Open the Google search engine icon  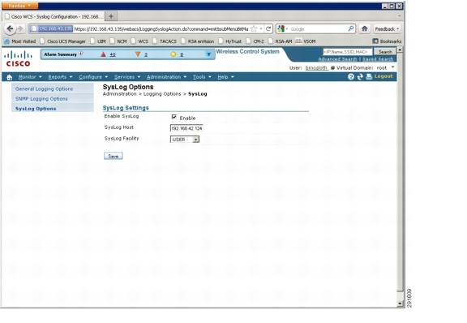coord(281,28)
